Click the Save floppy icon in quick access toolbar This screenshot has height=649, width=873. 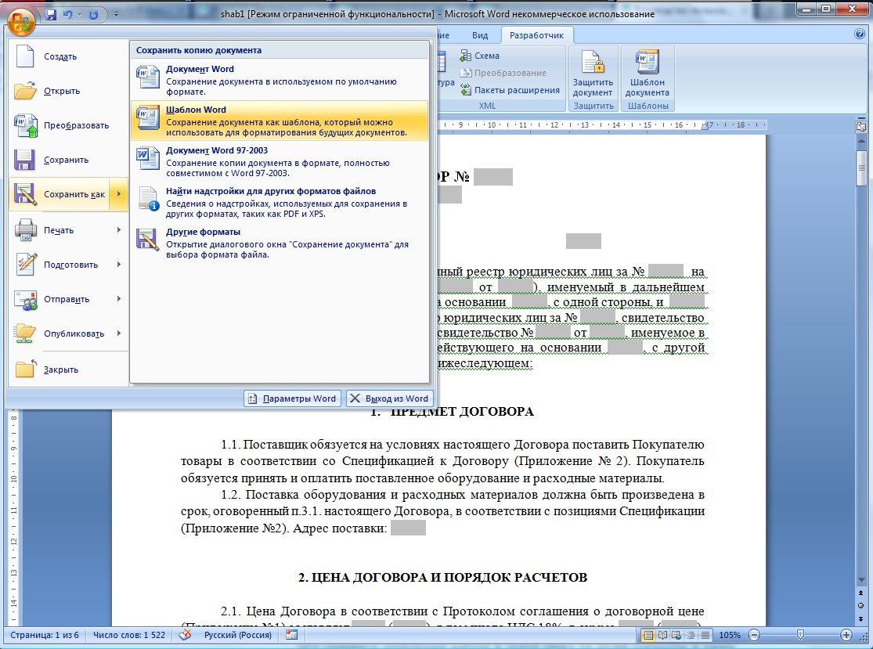51,14
